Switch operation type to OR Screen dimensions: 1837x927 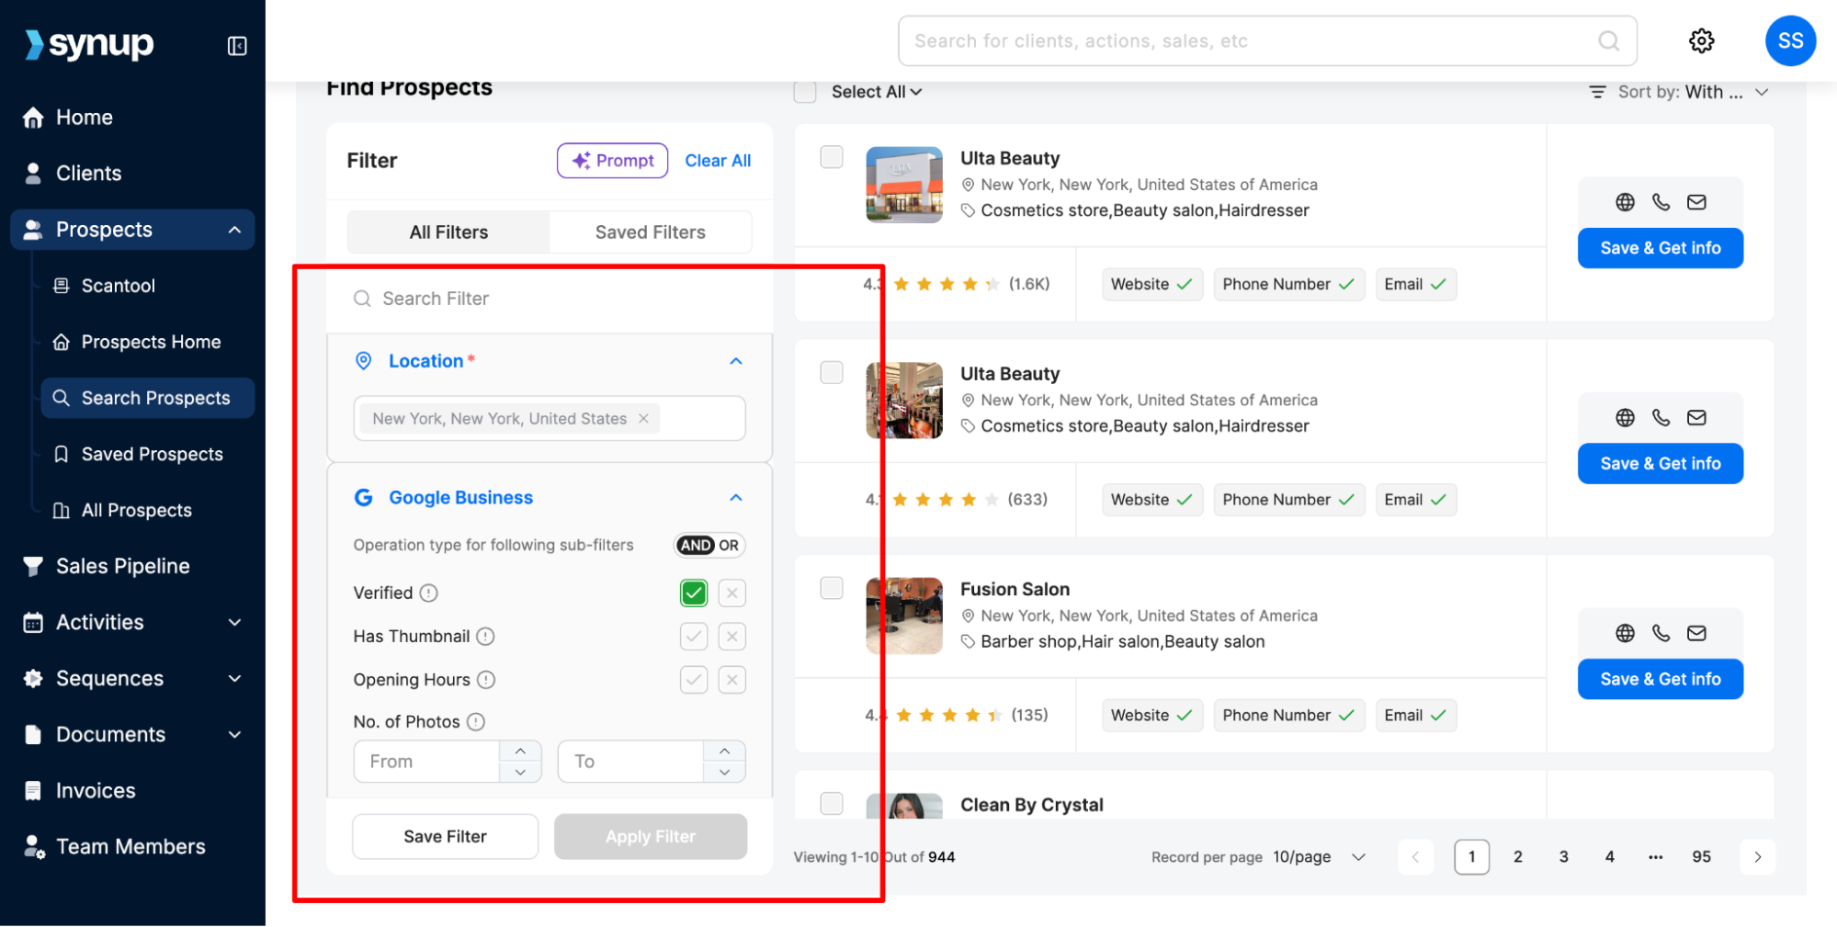[729, 545]
